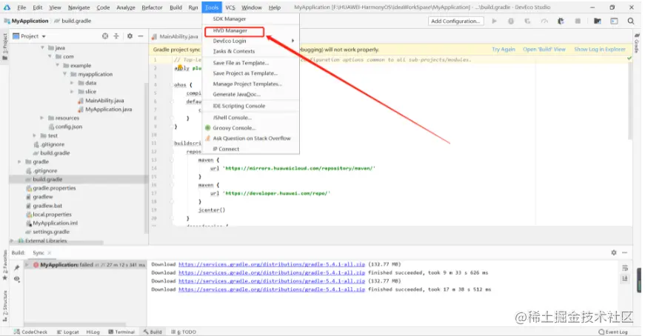The image size is (645, 336).
Task: Click Show Log in Explorer link
Action: (x=599, y=50)
